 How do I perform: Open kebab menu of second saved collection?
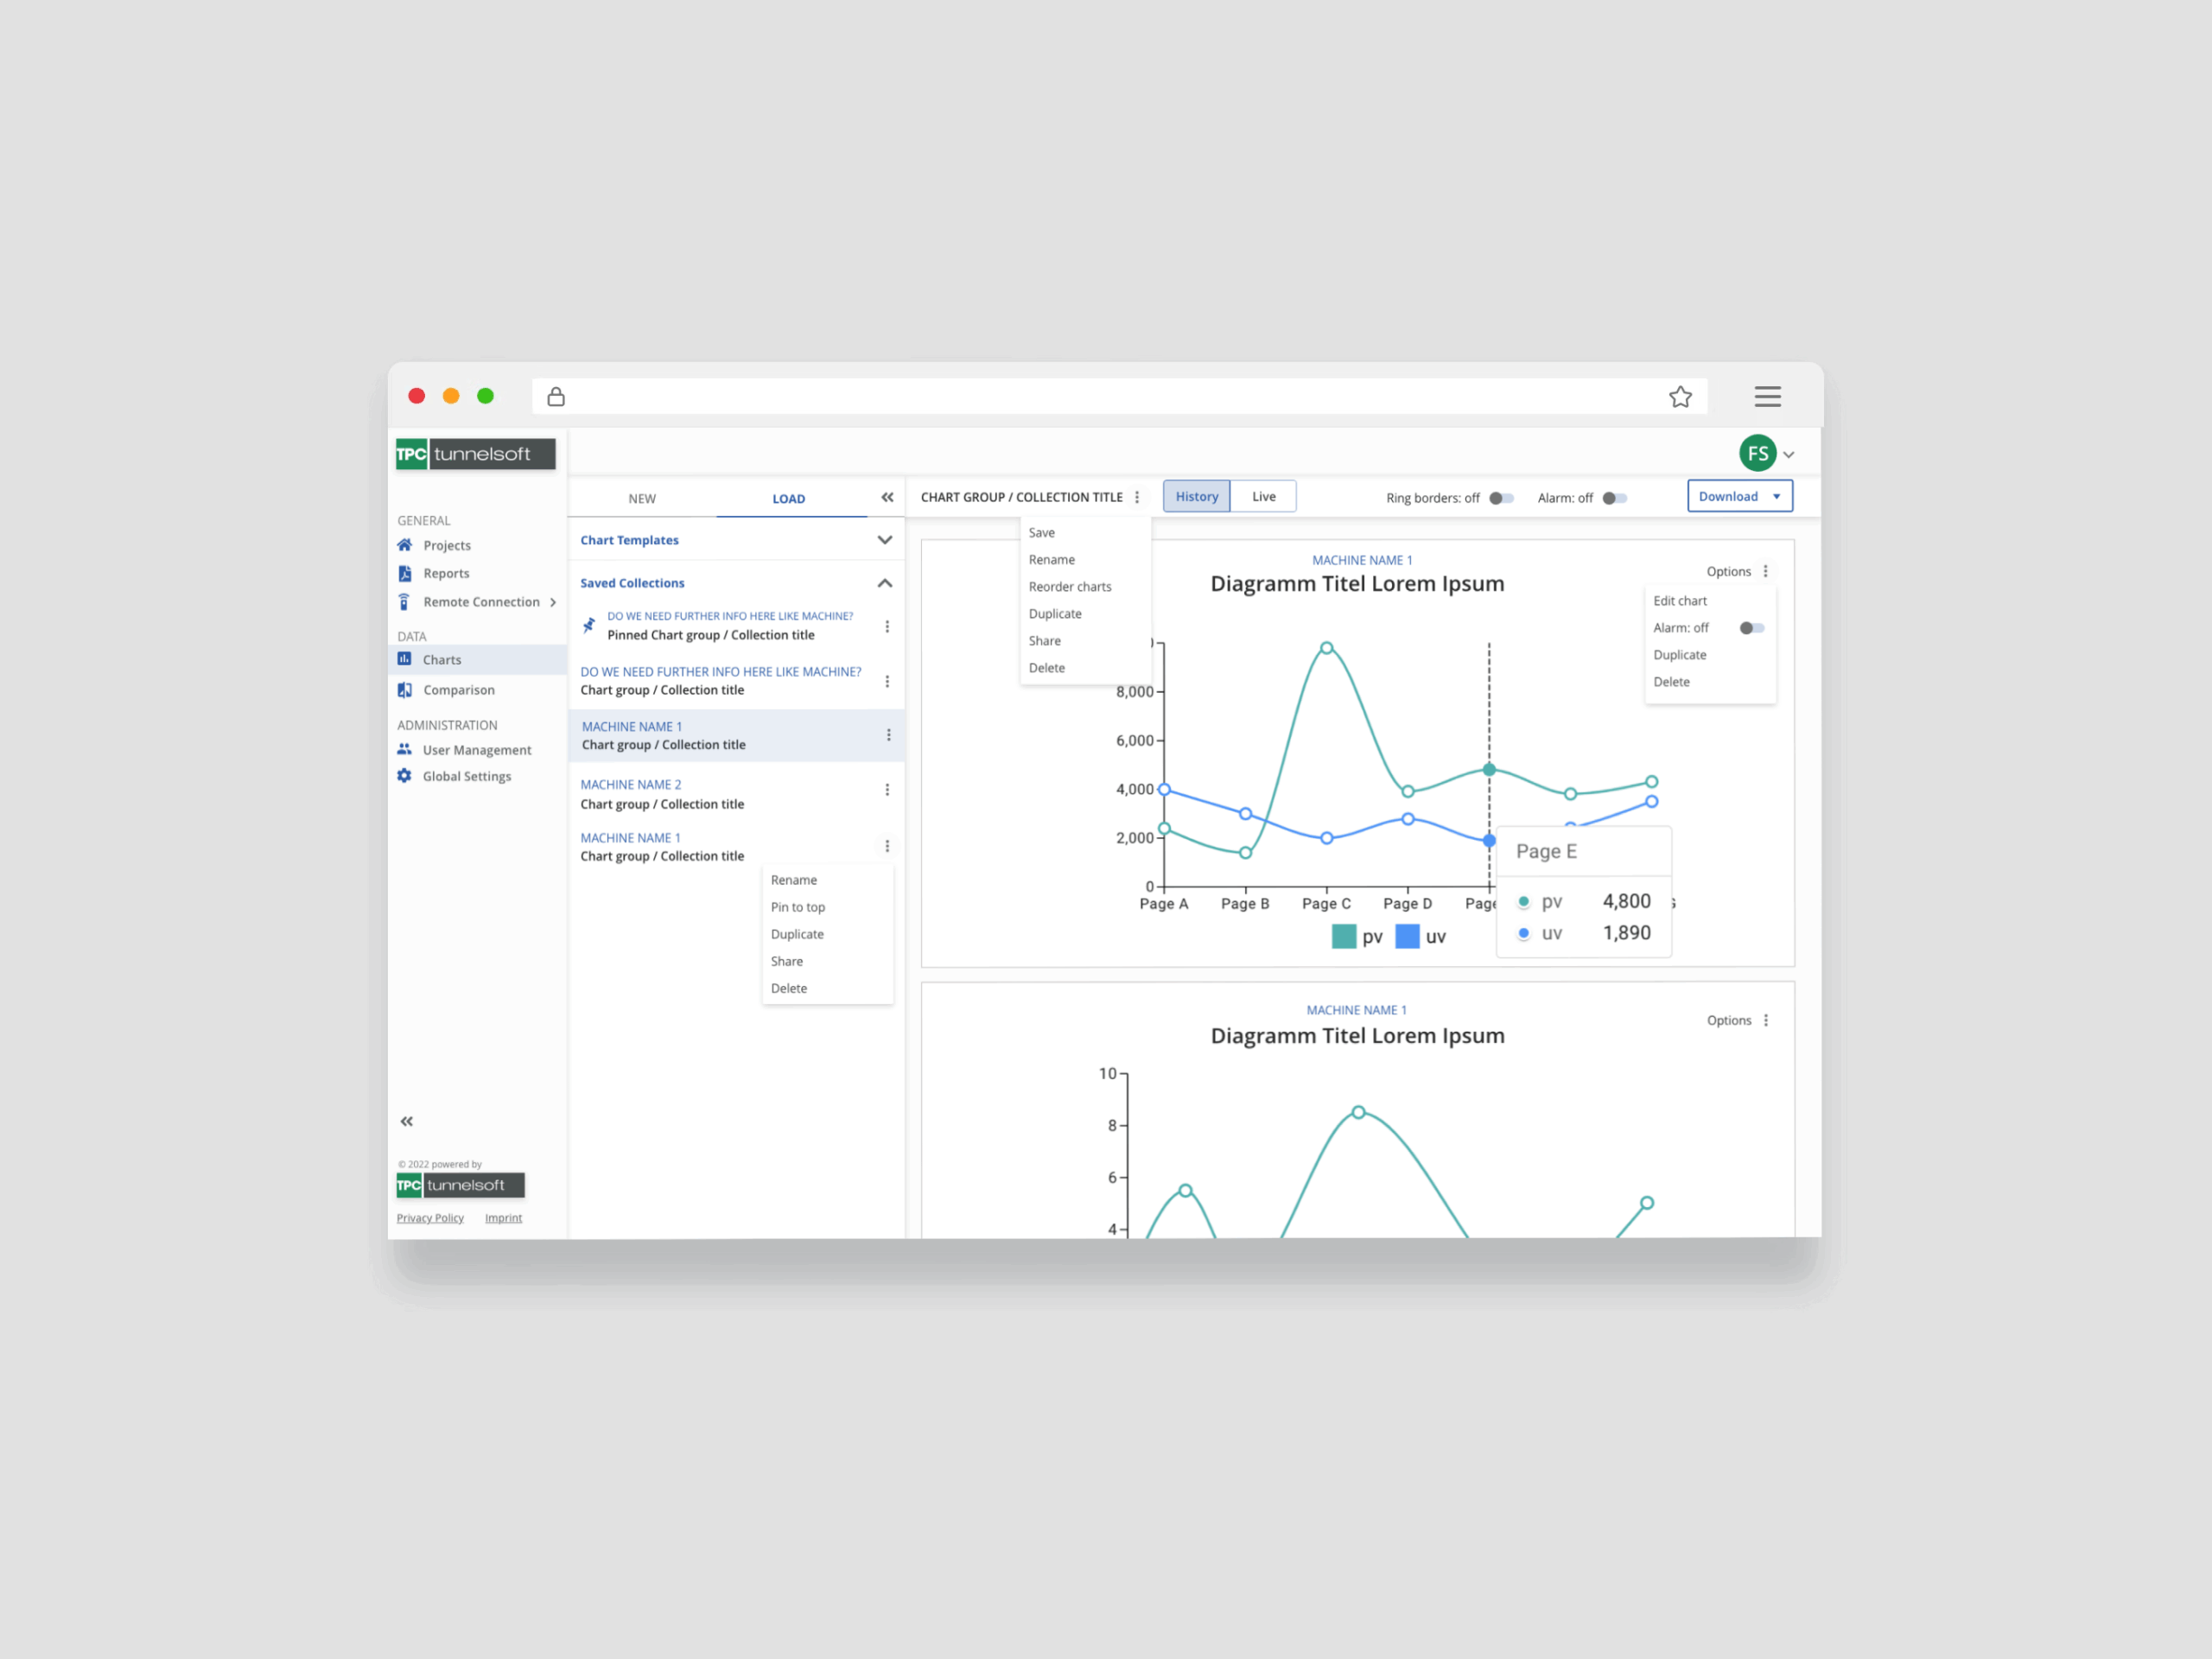coord(887,681)
